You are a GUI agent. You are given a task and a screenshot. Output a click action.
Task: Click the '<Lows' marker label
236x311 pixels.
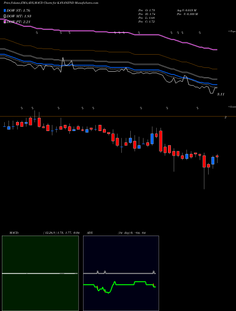(232, 106)
